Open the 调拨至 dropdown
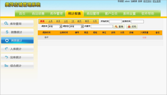167x95 pixels. (x=76, y=26)
